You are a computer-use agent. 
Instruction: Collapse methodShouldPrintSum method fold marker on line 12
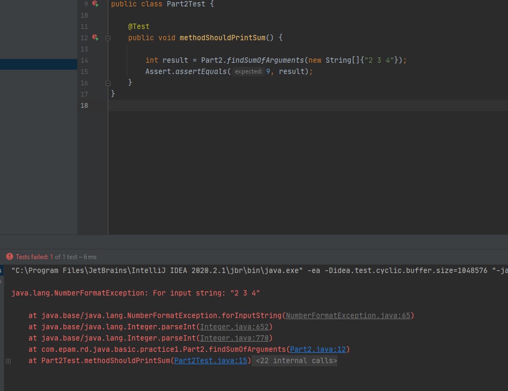point(108,38)
